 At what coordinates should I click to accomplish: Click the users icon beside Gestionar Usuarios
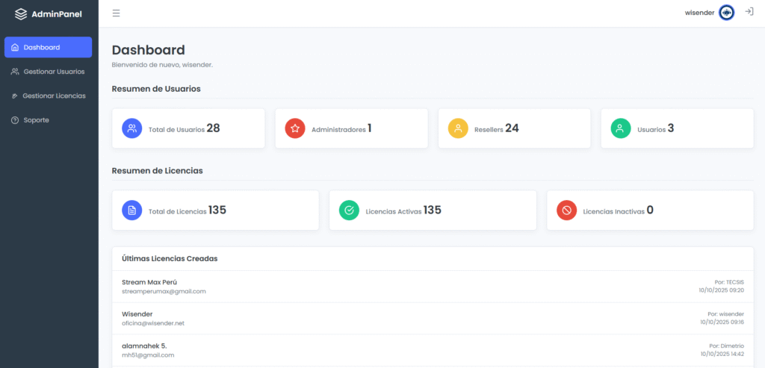[15, 72]
